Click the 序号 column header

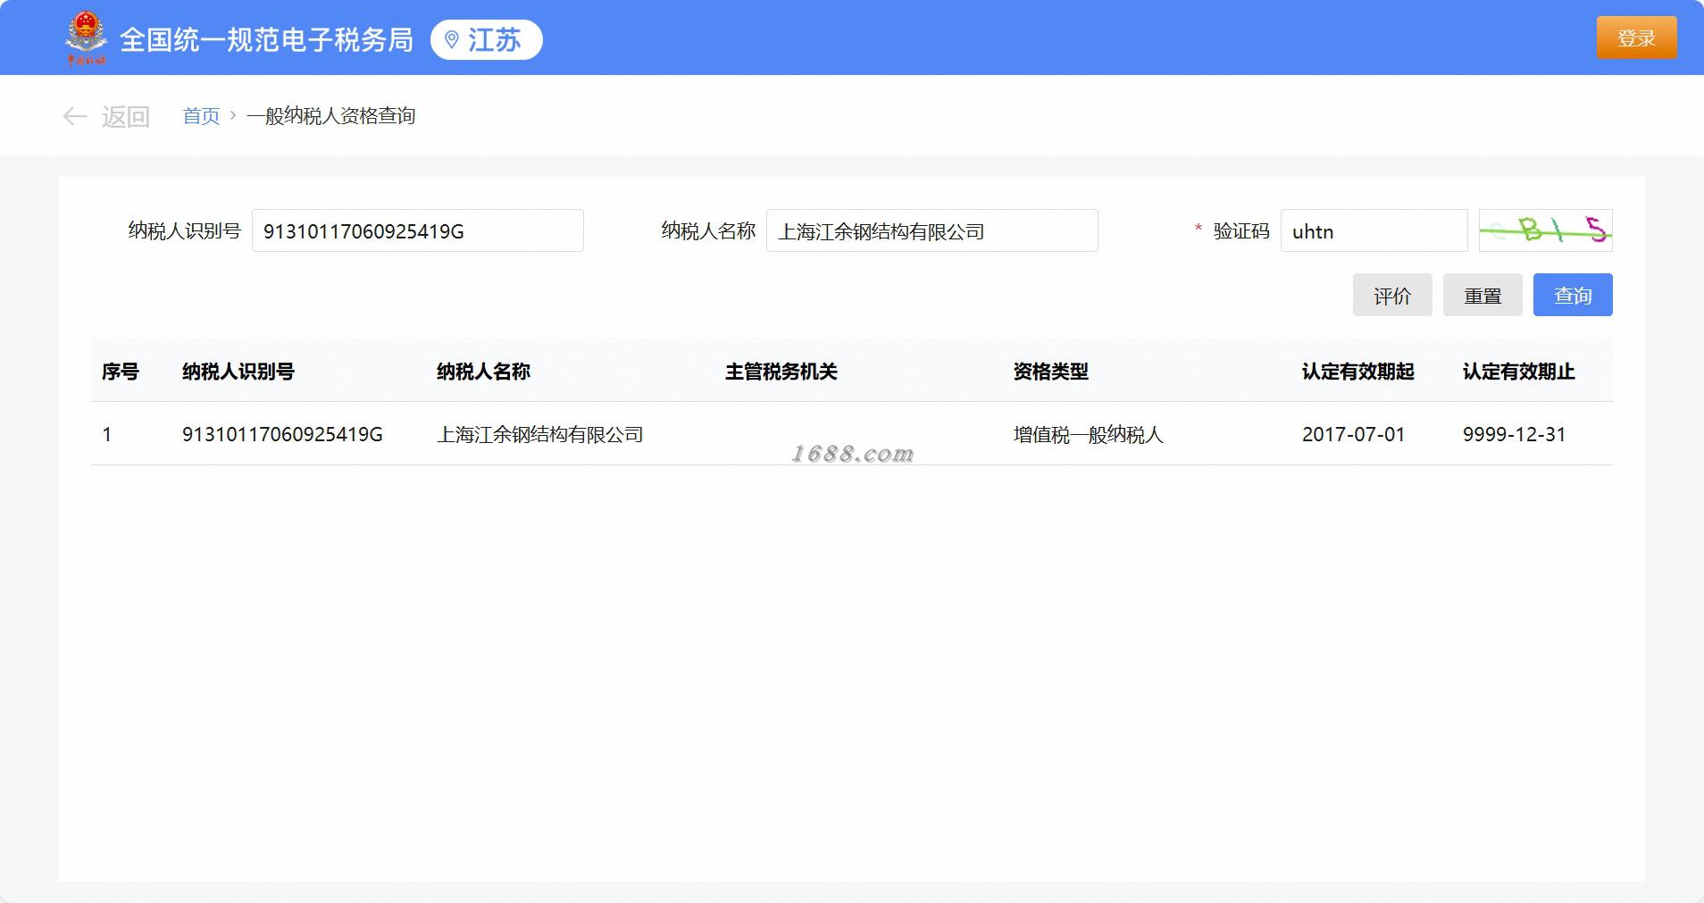point(121,372)
